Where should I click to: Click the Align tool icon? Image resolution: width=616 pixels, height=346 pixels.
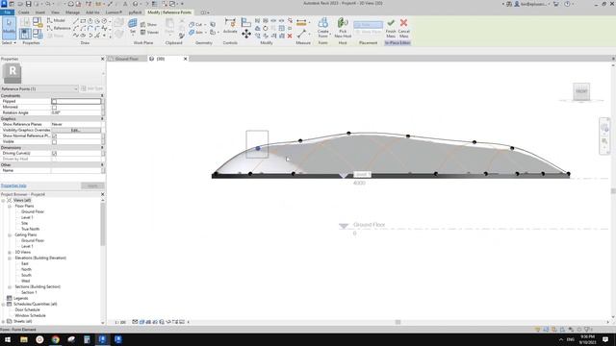246,22
